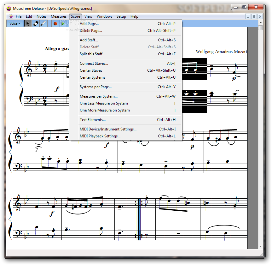Open the Notes menu
The height and width of the screenshot is (265, 272).
click(41, 16)
